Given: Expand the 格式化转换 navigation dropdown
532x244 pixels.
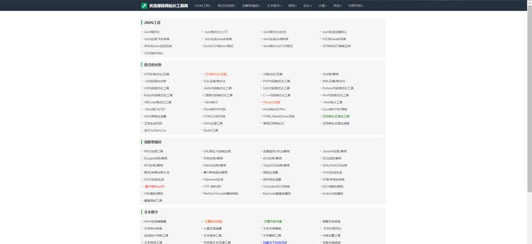Looking at the screenshot, I should tap(227, 5).
